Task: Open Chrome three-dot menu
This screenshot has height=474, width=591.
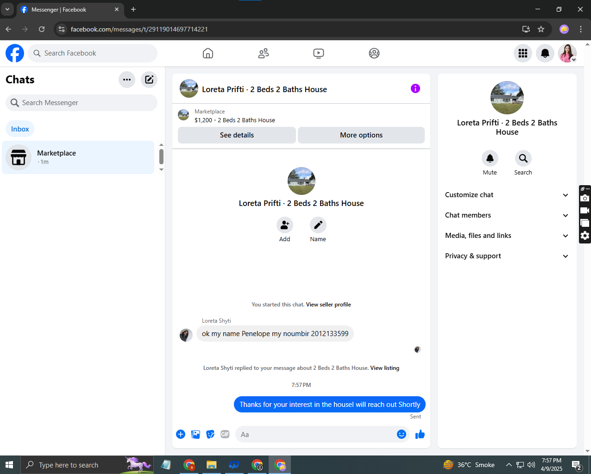Action: (581, 29)
